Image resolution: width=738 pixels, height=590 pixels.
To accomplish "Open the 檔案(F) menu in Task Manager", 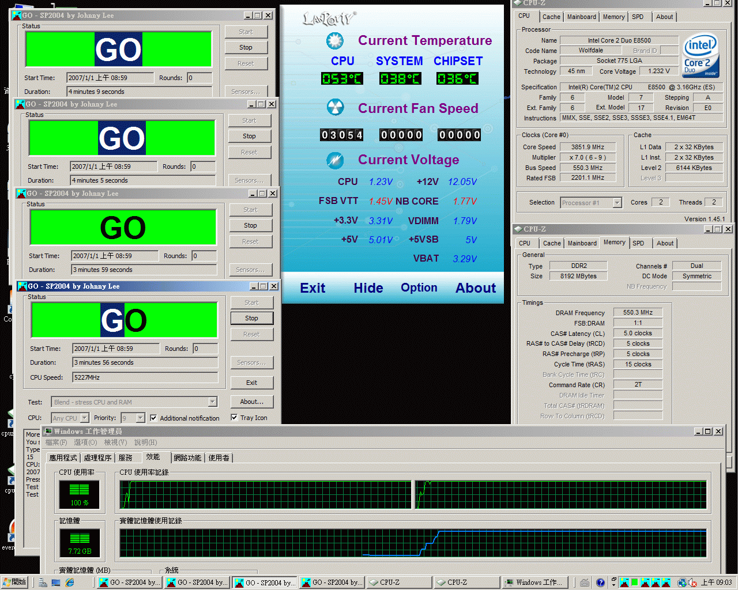I will click(x=56, y=442).
